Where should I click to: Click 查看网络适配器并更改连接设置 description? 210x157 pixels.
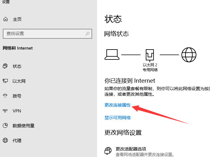(145, 155)
